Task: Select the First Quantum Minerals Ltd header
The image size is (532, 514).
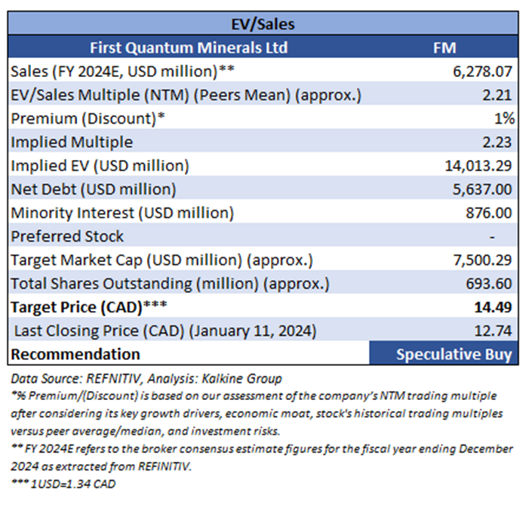Action: (x=189, y=48)
